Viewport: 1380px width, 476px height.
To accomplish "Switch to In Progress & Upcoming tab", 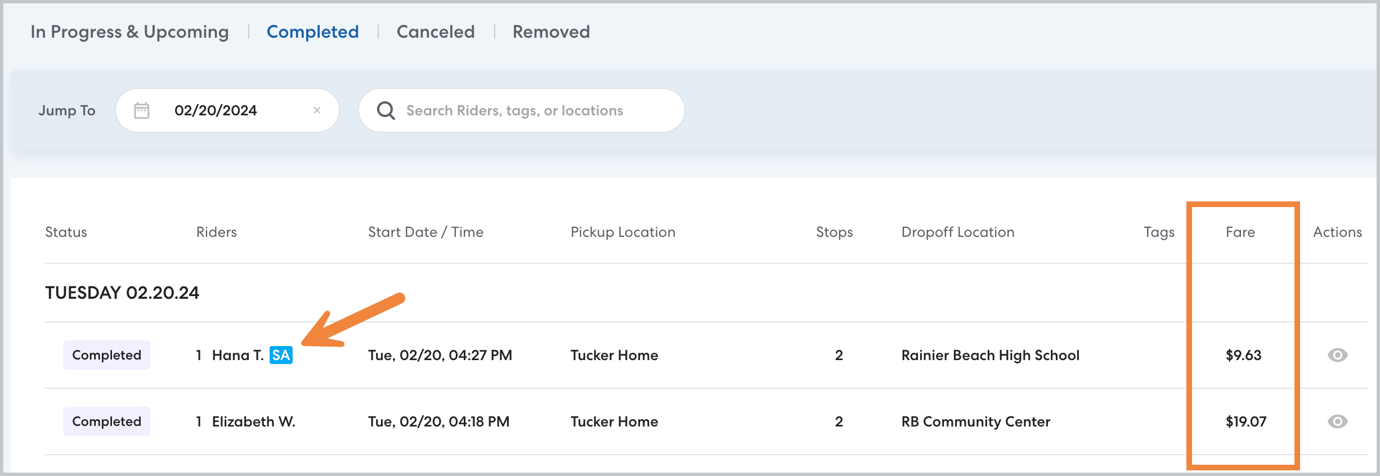I will (x=129, y=32).
